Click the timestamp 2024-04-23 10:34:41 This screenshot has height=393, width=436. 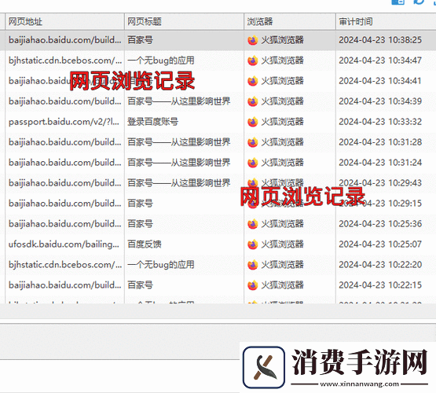coord(380,81)
